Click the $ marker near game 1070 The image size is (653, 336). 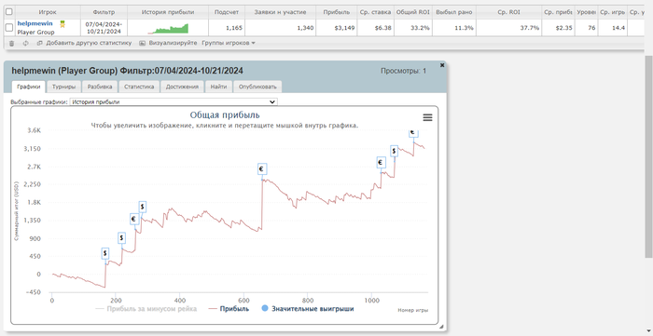coord(394,151)
